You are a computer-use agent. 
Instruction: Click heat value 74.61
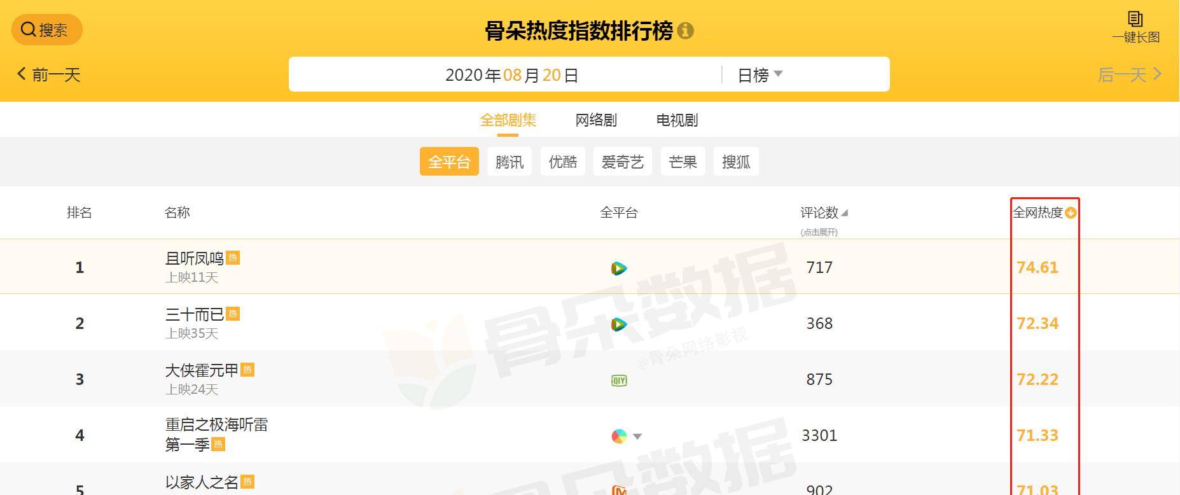(1038, 268)
